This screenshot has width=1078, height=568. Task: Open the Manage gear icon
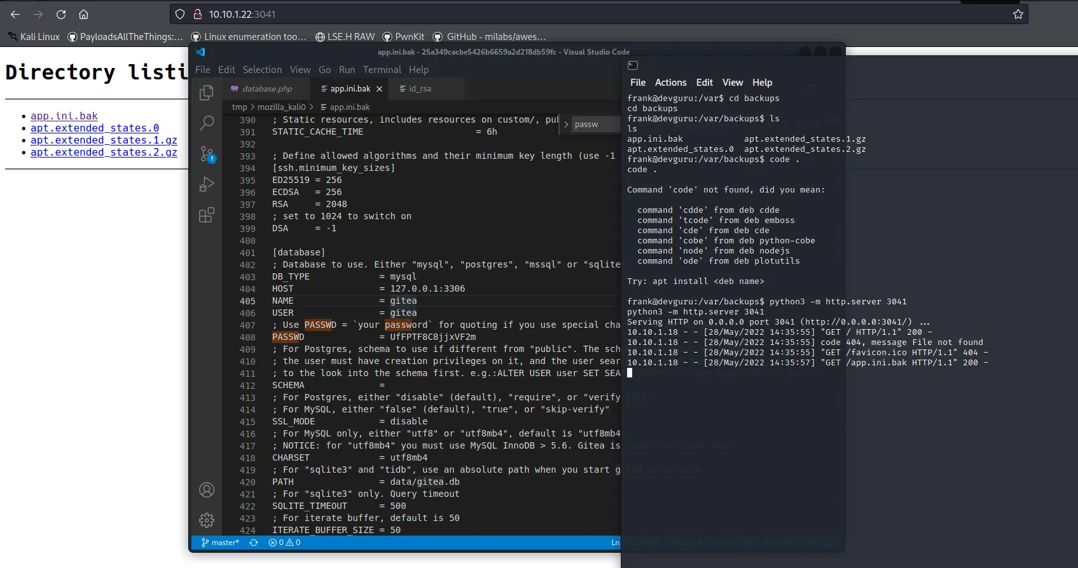pos(207,520)
